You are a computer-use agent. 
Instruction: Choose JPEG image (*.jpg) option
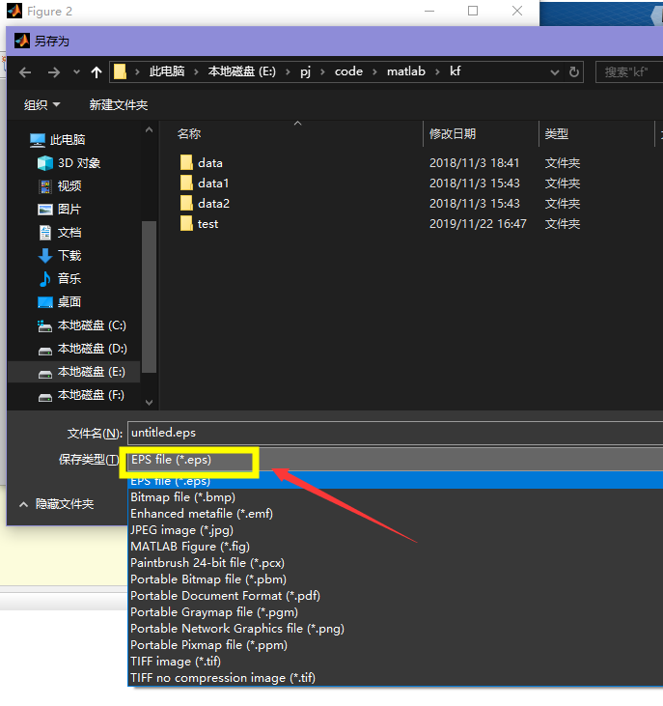[396, 530]
